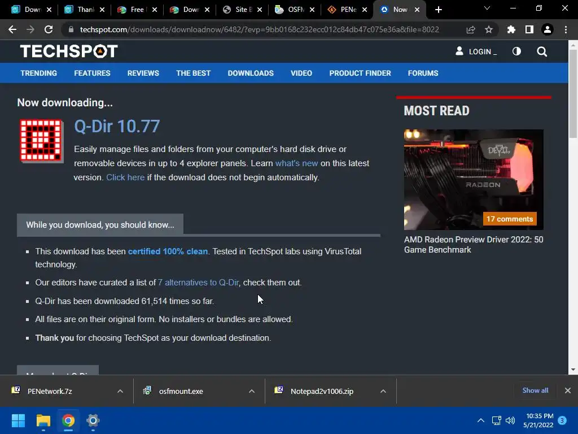Open a new browser tab

[438, 10]
